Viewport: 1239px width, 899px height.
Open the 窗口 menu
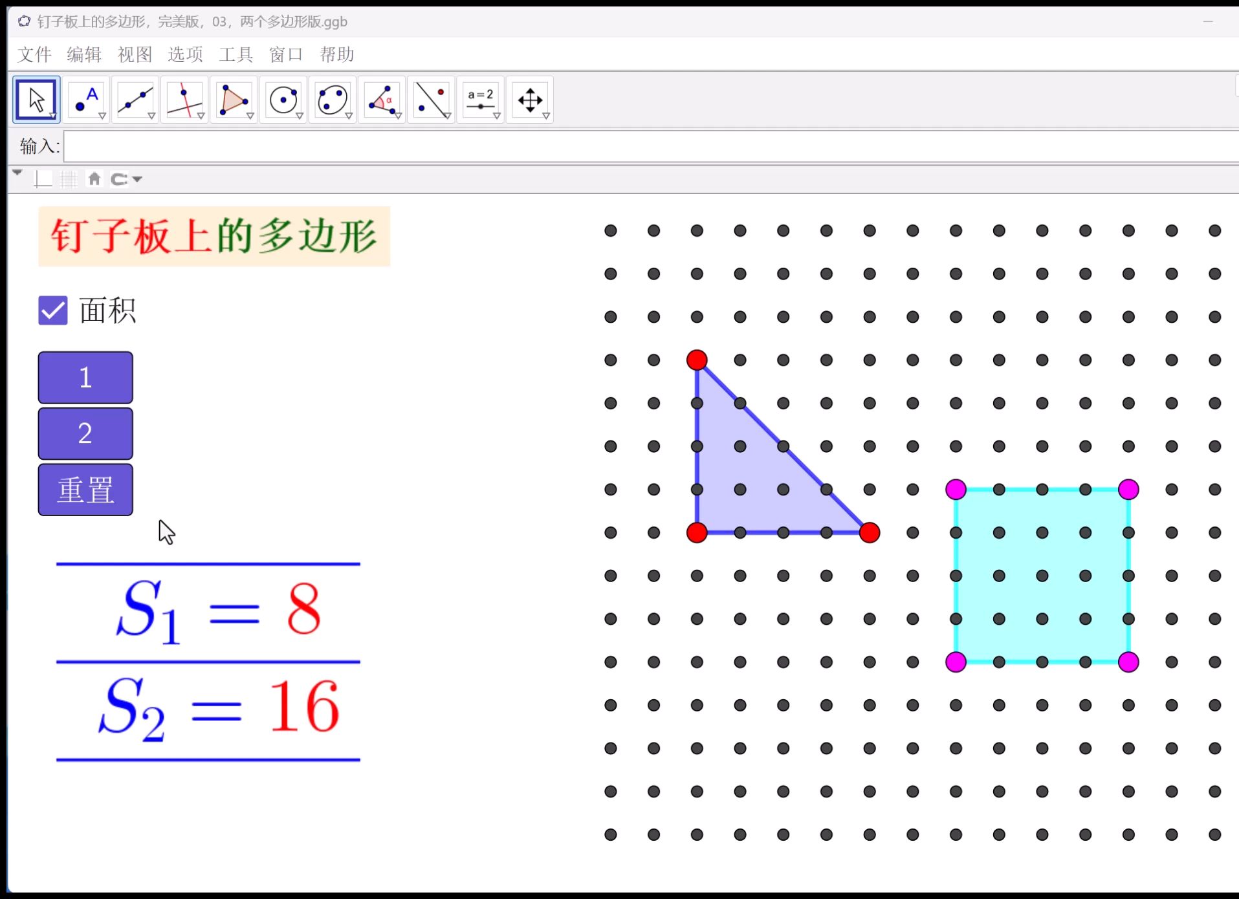[286, 54]
